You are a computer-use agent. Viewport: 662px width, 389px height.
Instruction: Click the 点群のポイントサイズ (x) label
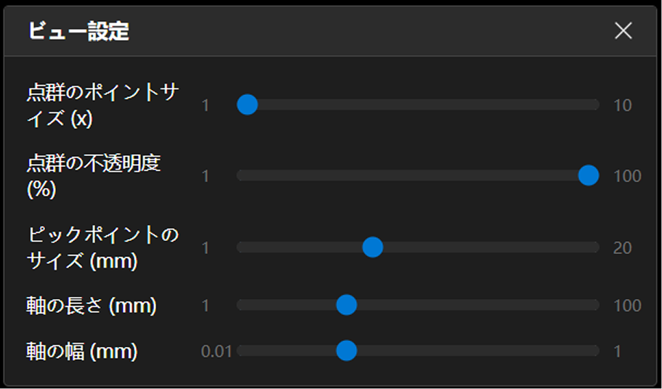102,105
